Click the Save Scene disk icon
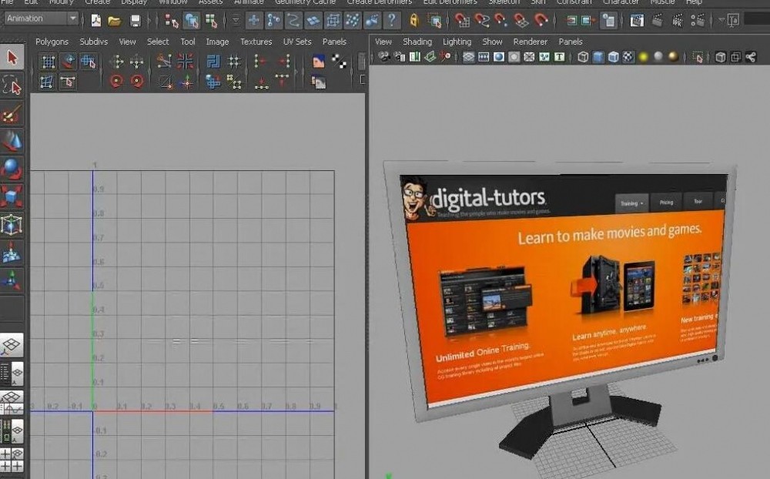 [135, 21]
